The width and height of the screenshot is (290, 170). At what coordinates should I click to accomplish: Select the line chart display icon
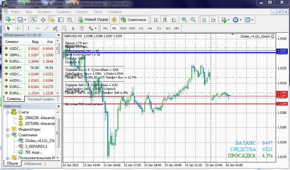tap(173, 20)
